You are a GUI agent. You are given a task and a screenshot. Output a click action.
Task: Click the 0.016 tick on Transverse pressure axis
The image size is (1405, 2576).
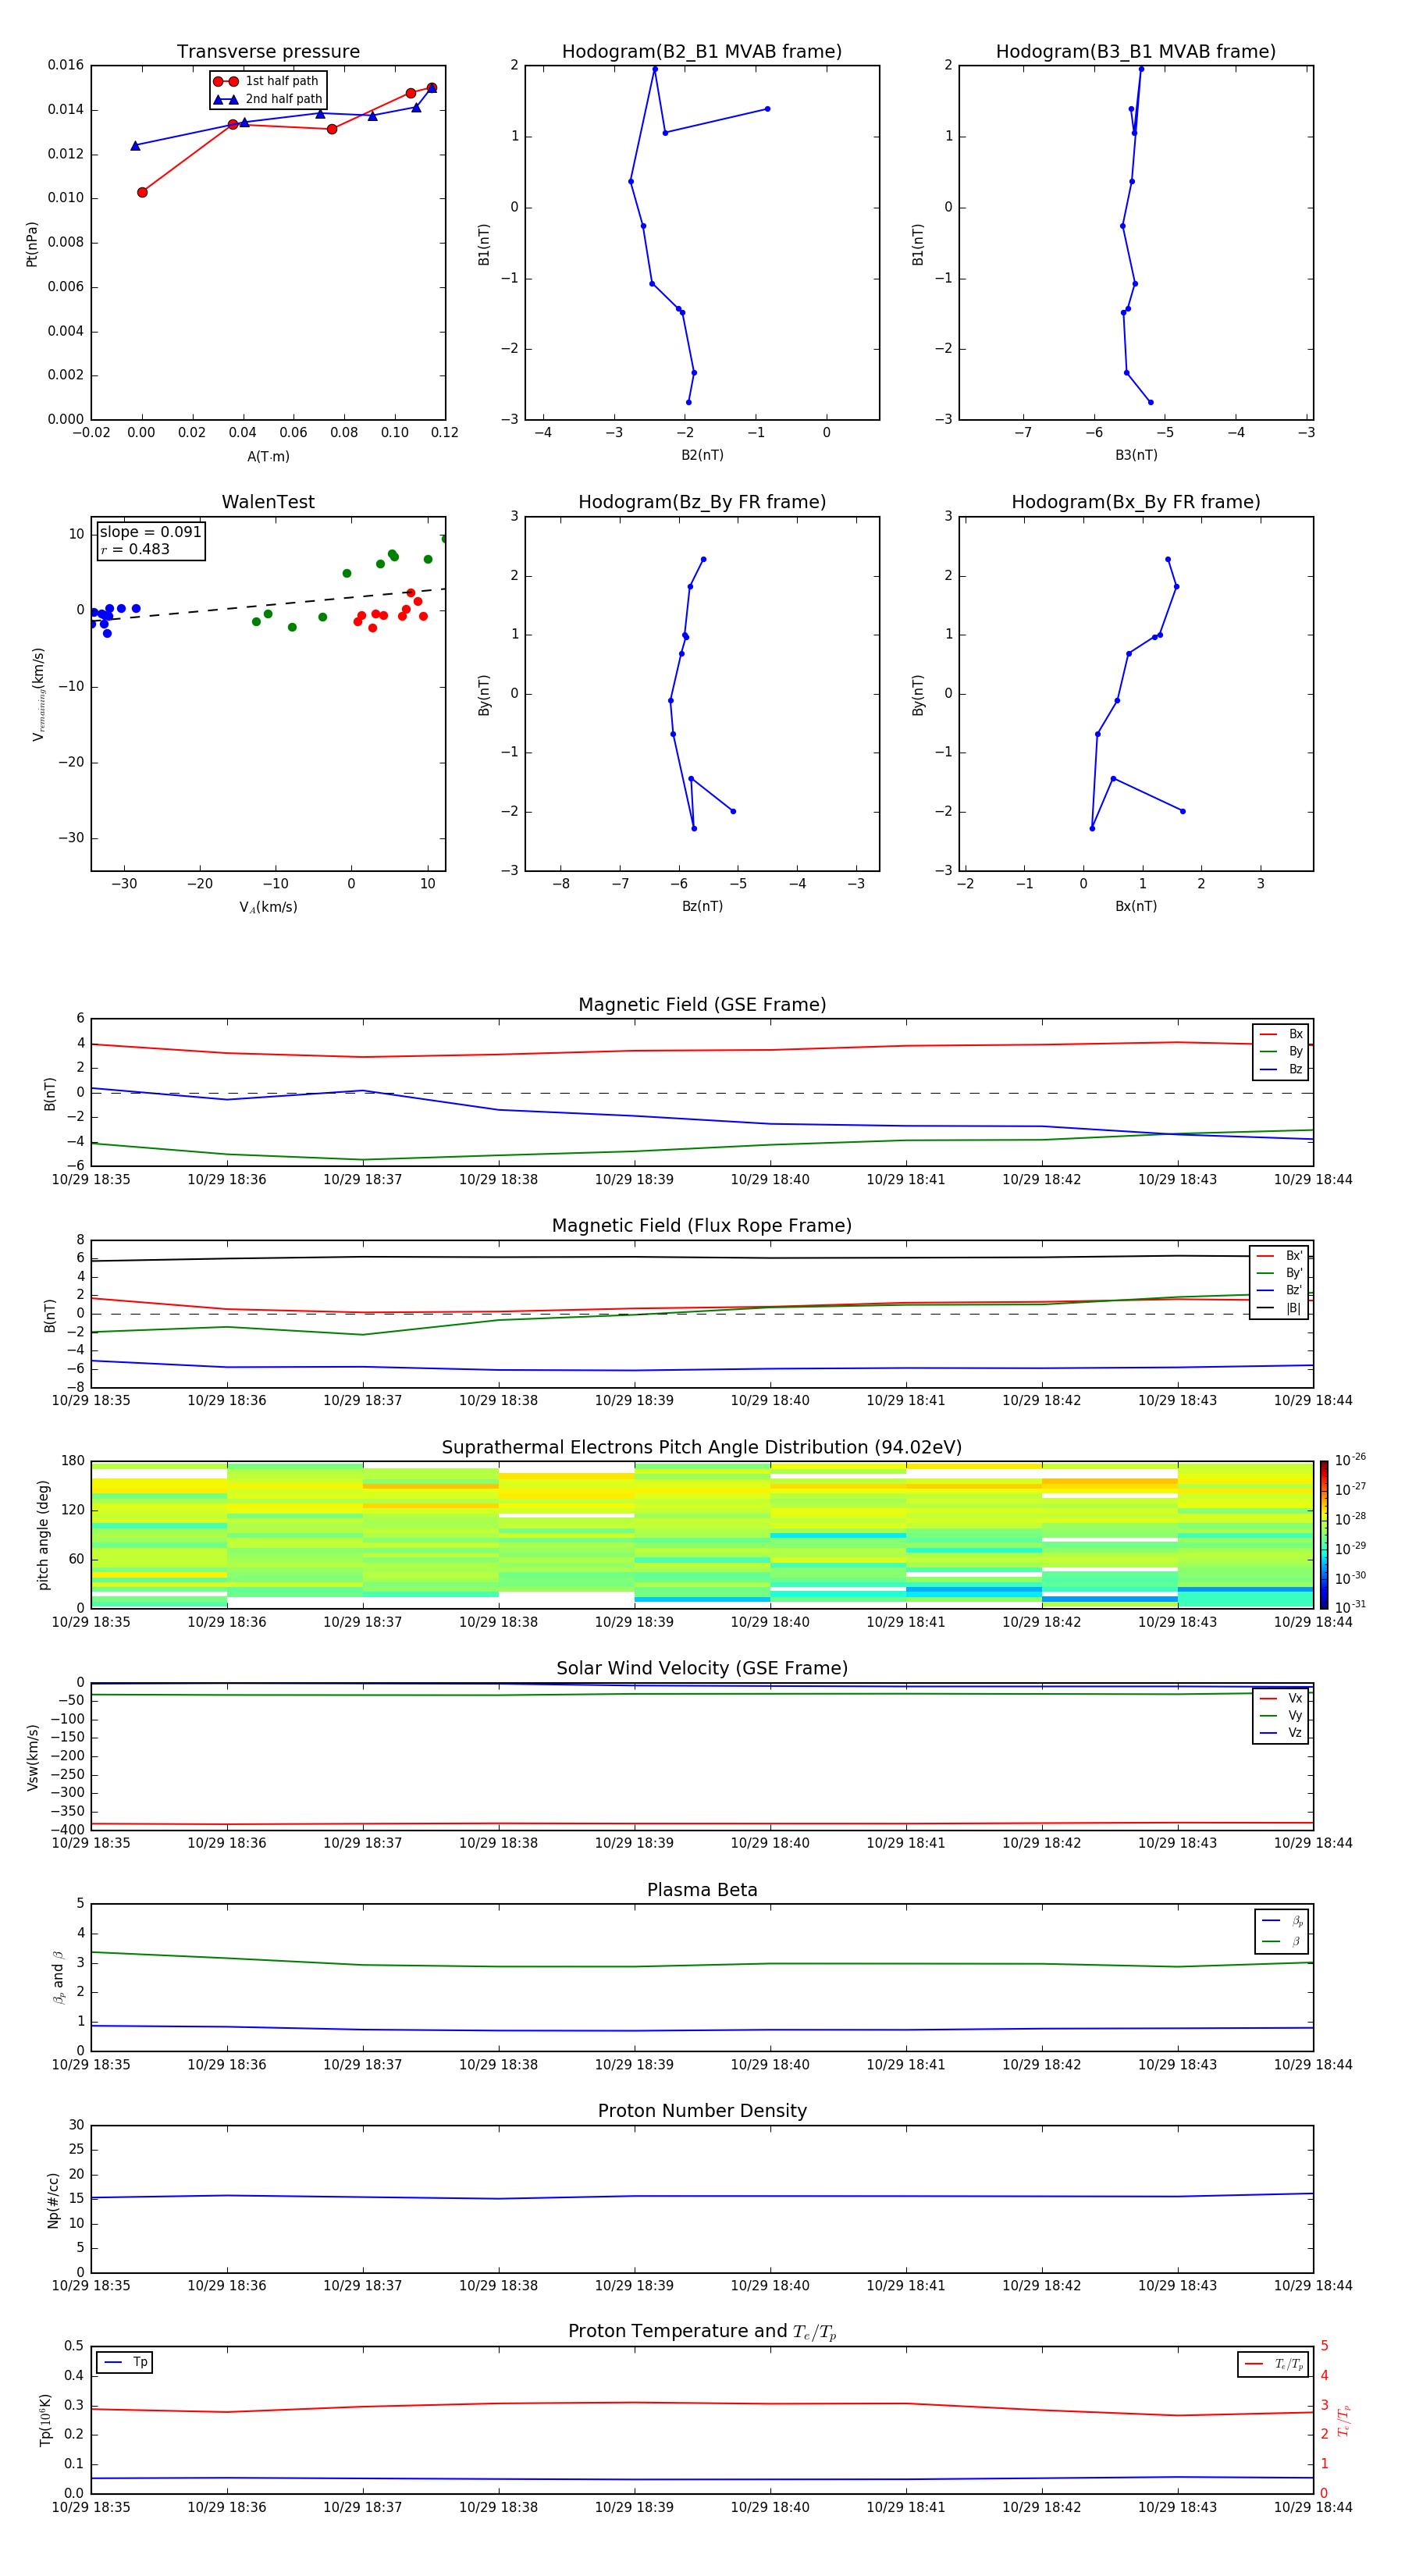coord(66,65)
